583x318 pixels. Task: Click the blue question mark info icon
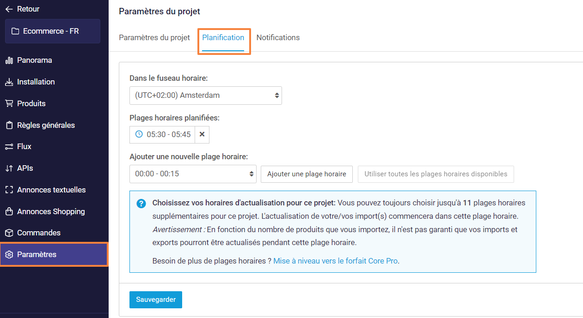141,204
